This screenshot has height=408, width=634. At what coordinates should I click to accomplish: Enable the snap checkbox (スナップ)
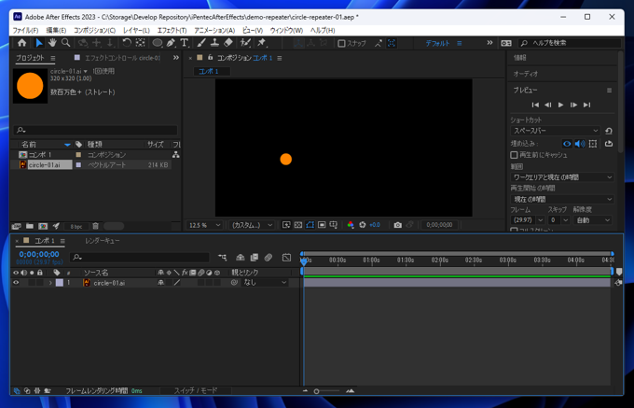341,43
